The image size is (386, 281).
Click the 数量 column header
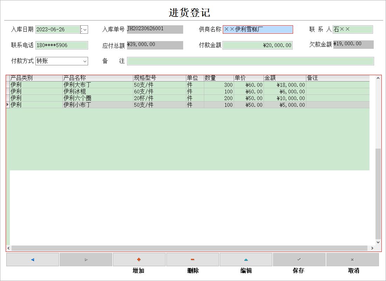tap(219, 78)
